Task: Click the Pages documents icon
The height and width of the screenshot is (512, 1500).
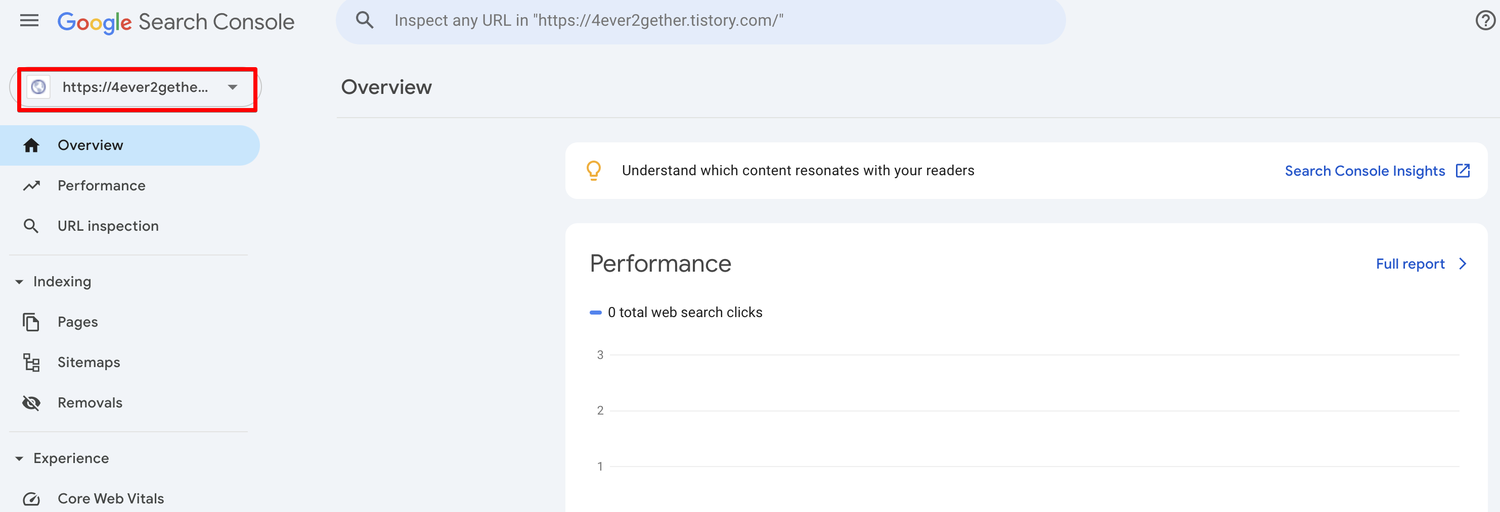Action: coord(31,322)
